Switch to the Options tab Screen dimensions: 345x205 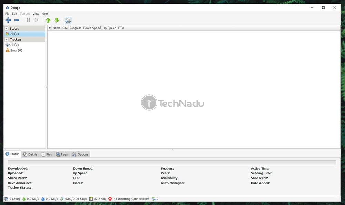80,154
